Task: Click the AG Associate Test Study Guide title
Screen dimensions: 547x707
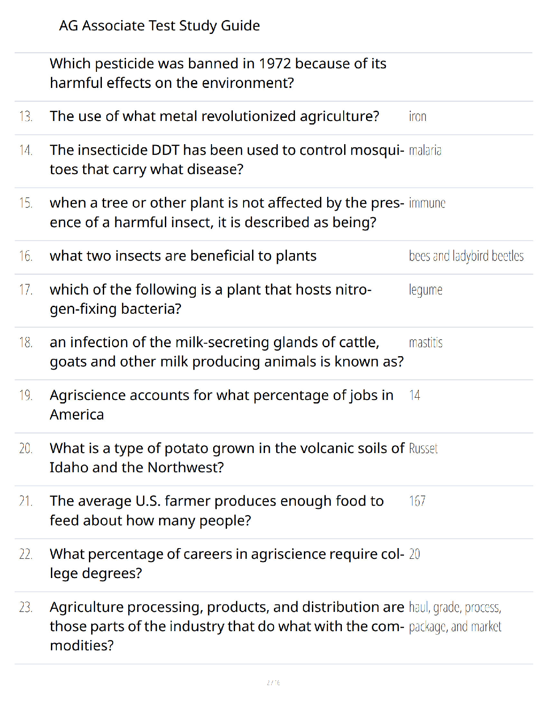Action: [x=160, y=26]
